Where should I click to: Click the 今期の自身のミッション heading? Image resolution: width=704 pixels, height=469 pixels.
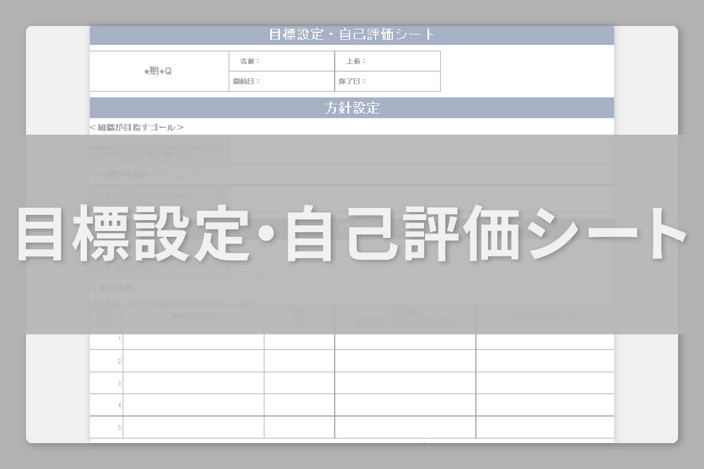(146, 174)
